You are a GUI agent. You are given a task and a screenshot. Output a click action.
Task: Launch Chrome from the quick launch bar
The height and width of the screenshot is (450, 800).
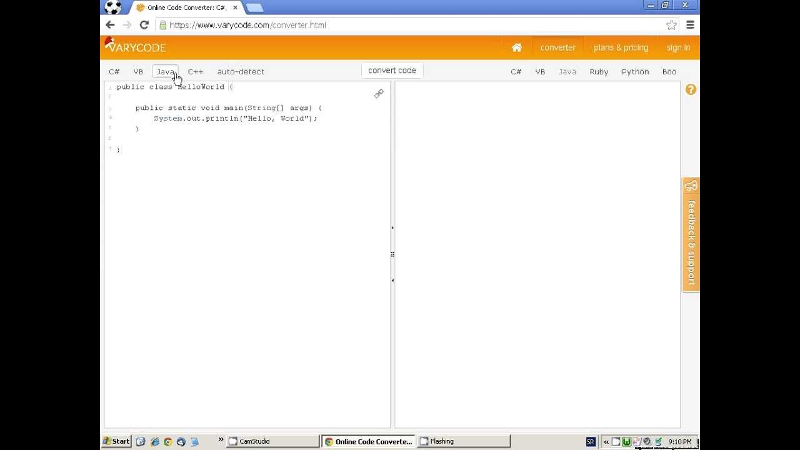[x=167, y=441]
